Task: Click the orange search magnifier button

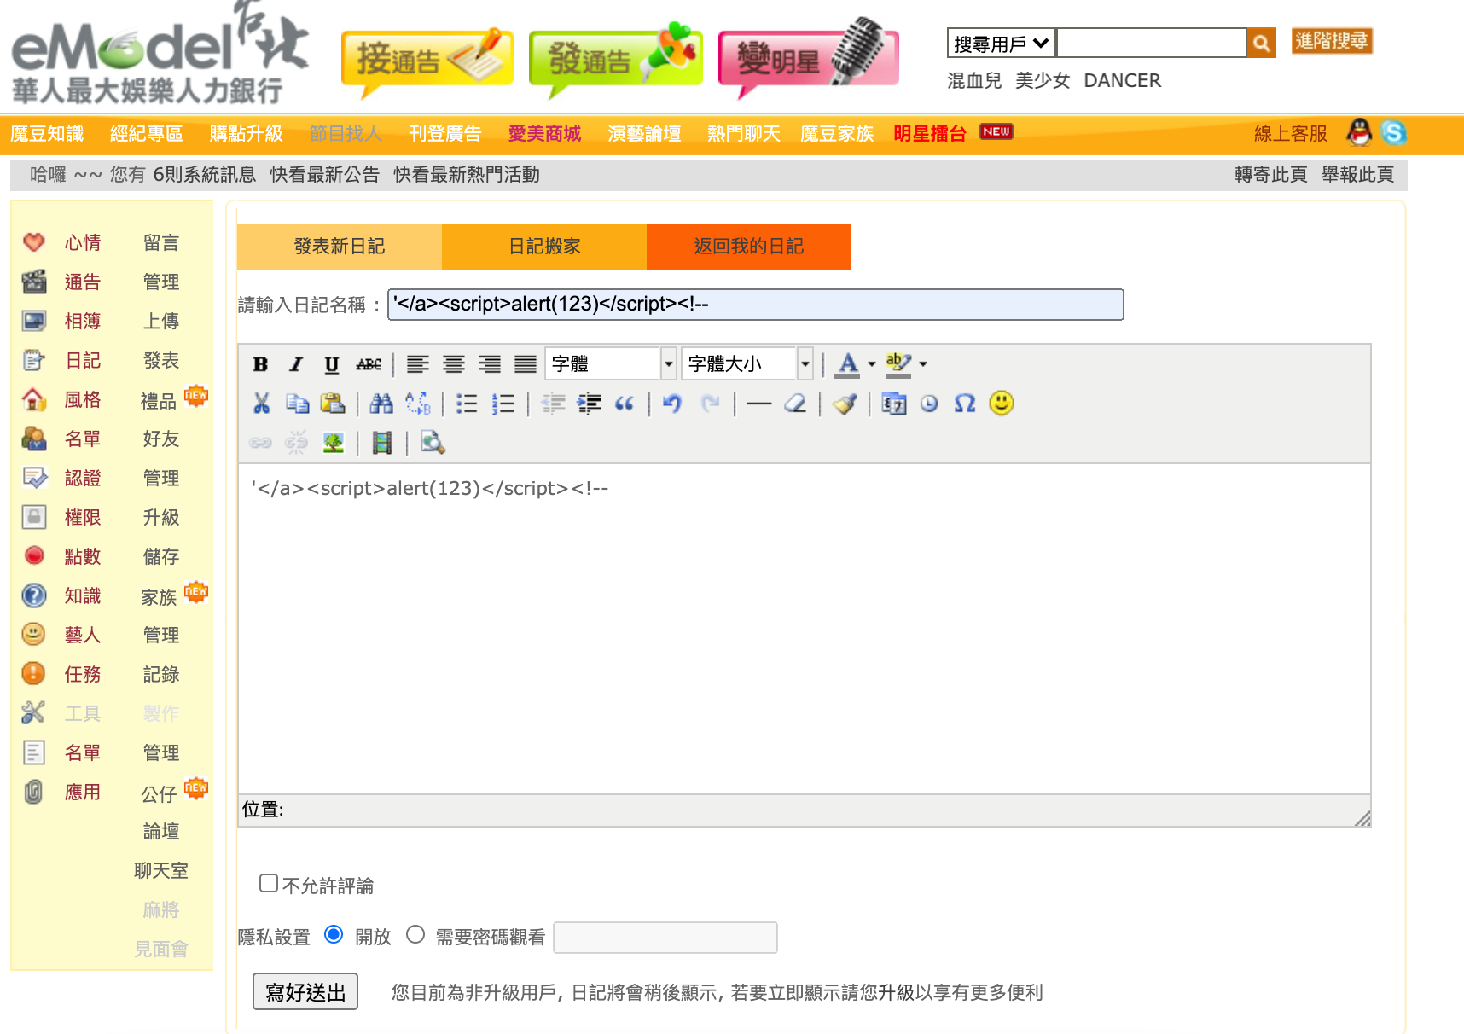Action: tap(1261, 43)
